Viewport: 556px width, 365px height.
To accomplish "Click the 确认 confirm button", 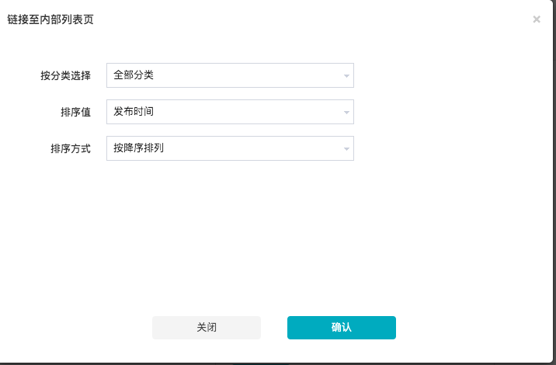I will point(342,328).
